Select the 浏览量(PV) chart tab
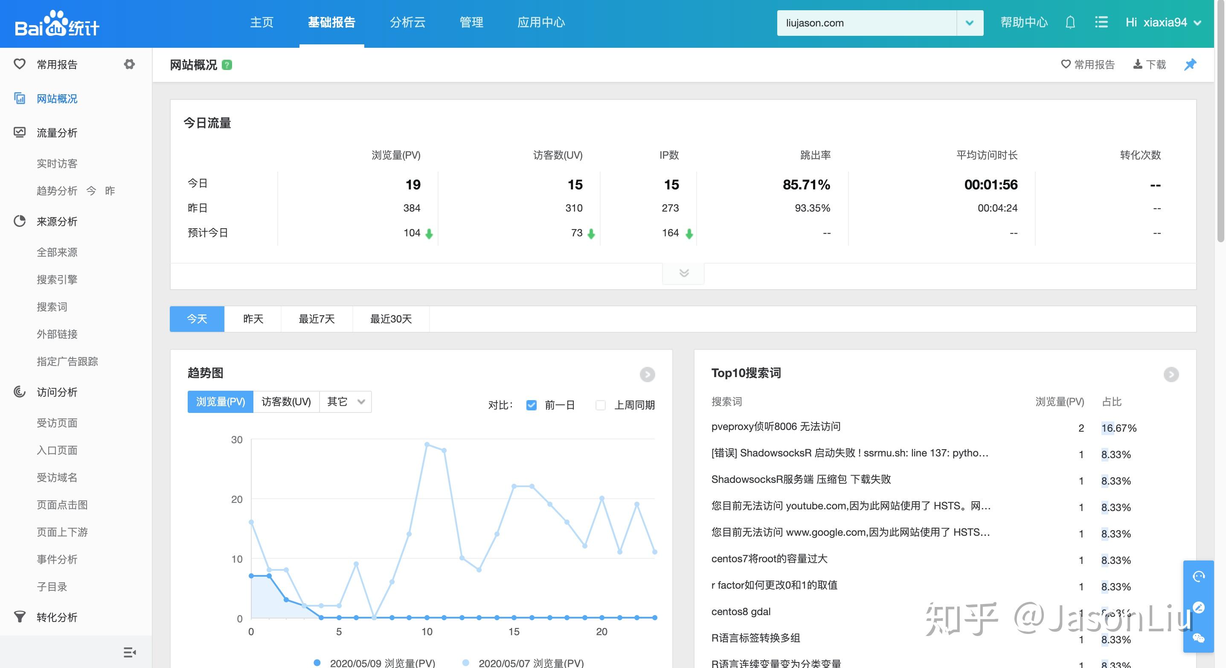Viewport: 1226px width, 668px height. pos(221,401)
